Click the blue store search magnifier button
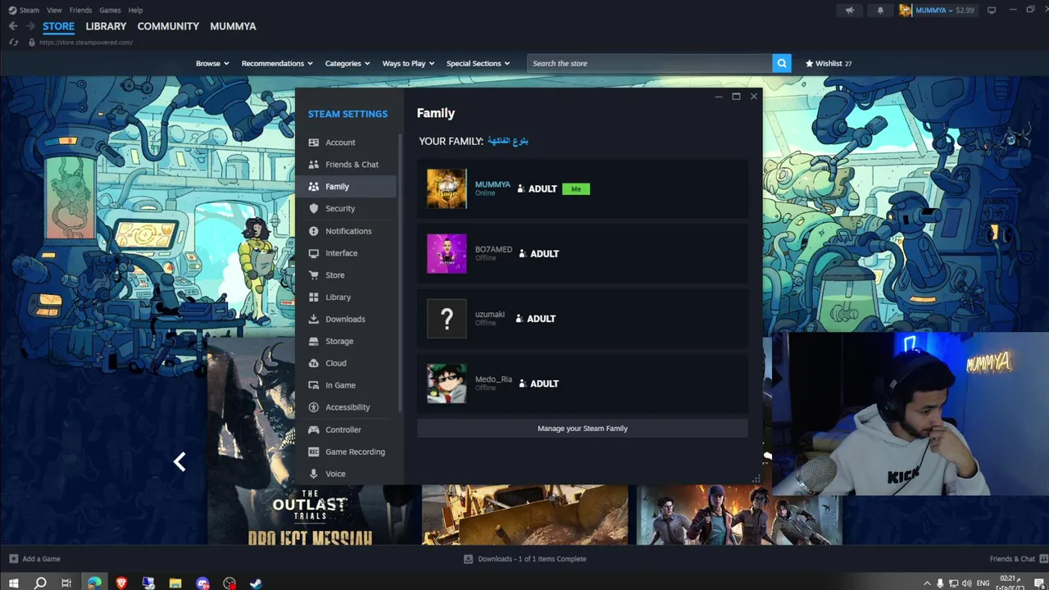Screen dimensions: 1049x590 pyautogui.click(x=781, y=63)
